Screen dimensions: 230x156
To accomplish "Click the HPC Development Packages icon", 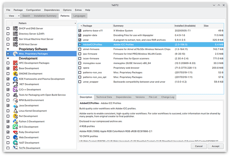I will [x=15, y=63].
